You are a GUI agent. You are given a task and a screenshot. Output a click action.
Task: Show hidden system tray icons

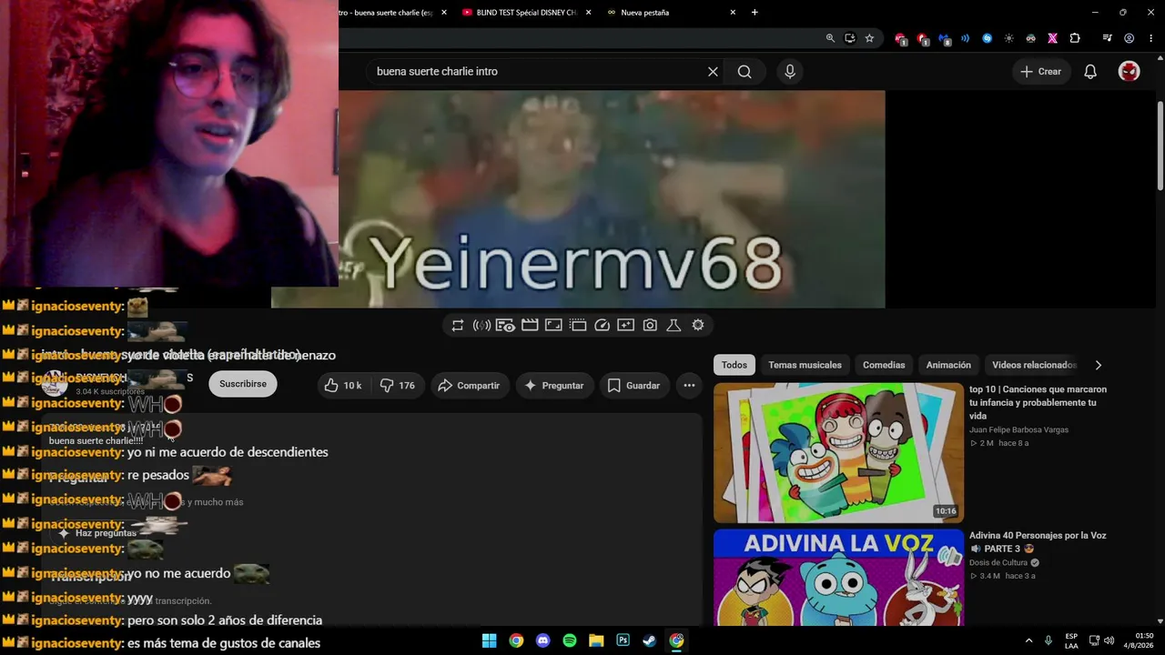pos(1028,640)
